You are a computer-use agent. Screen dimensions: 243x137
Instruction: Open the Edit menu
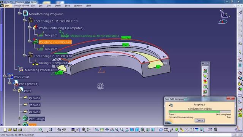click(x=41, y=6)
